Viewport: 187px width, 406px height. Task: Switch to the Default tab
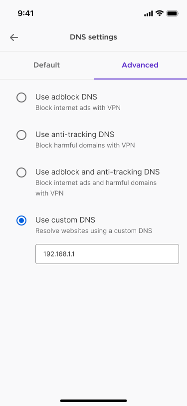coord(47,65)
